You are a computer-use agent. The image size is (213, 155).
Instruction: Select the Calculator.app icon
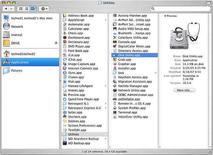65,29
